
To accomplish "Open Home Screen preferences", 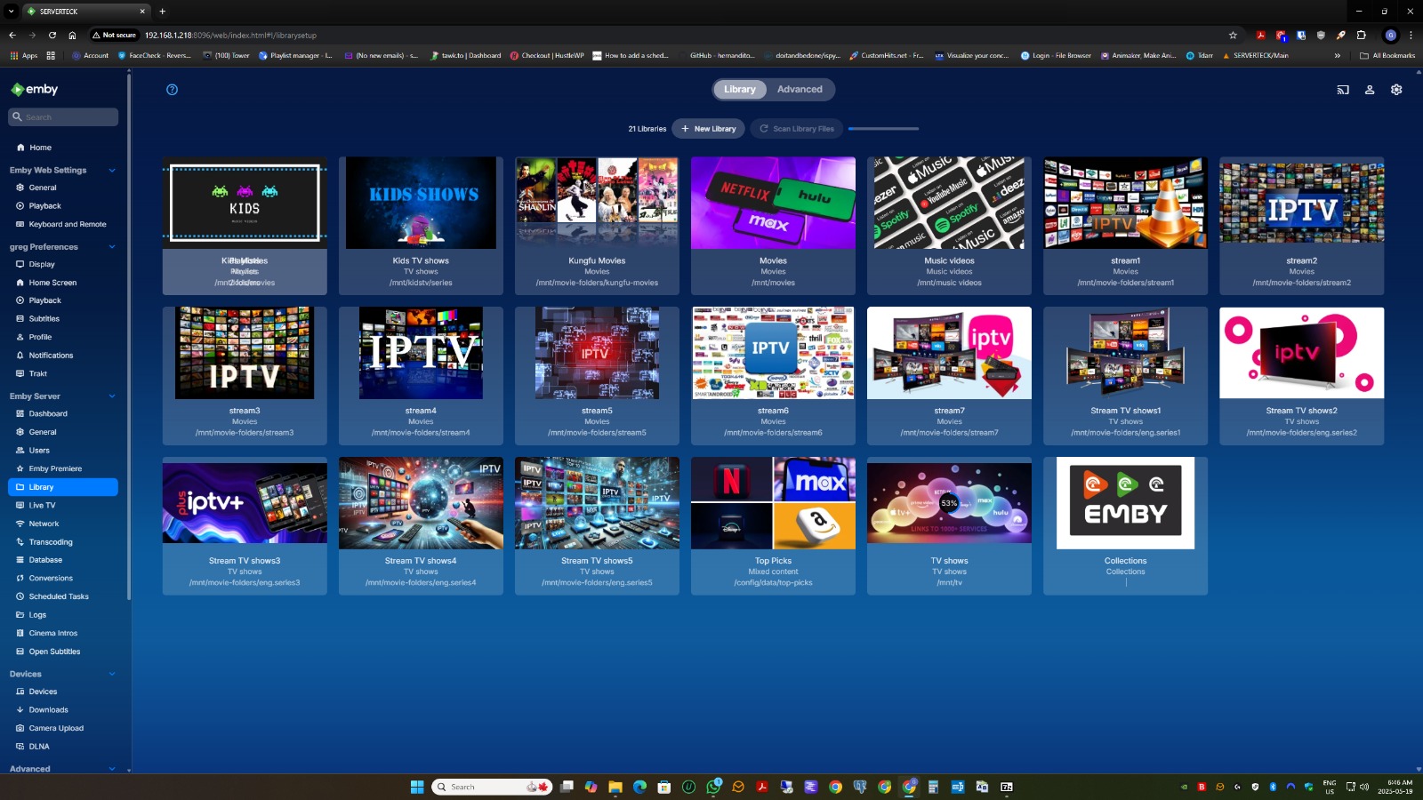I will point(63,283).
